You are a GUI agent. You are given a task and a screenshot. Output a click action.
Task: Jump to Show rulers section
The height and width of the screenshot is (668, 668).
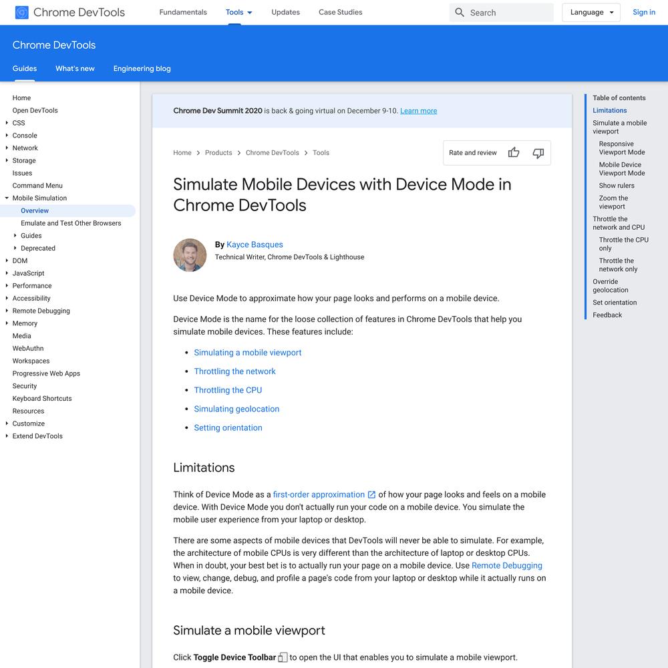617,186
